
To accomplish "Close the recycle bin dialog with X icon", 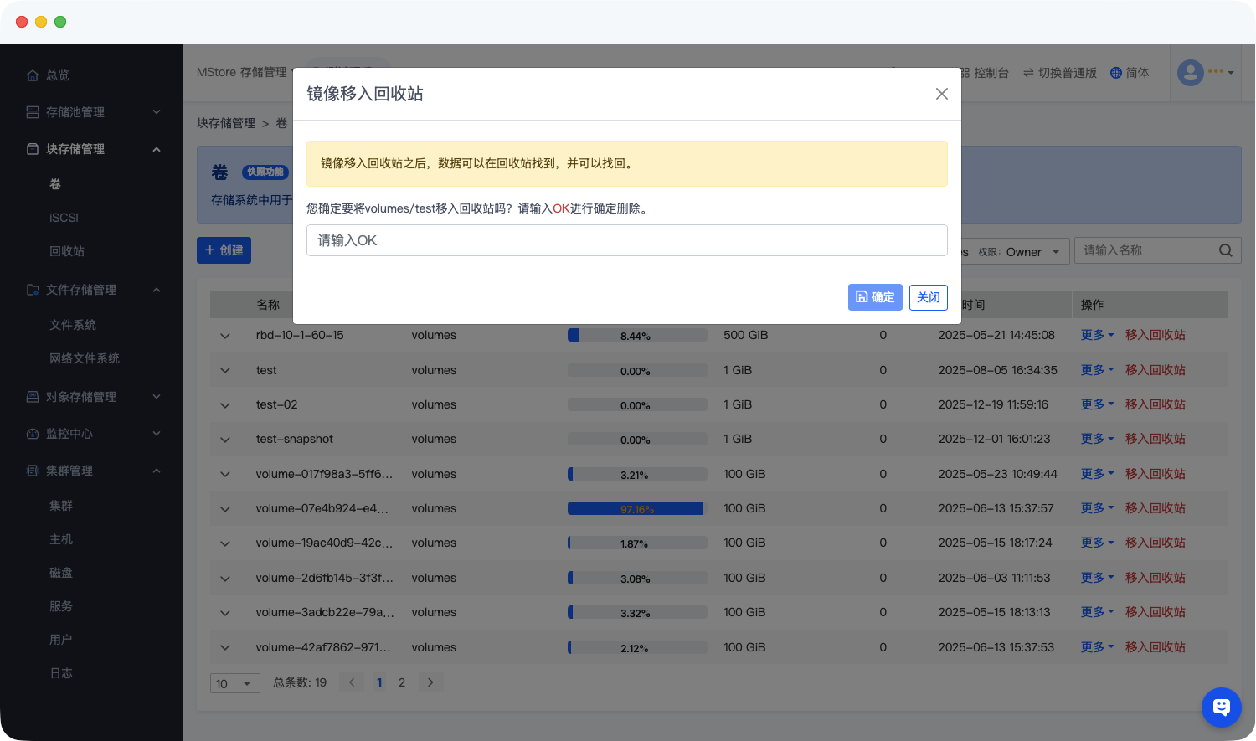I will [942, 94].
